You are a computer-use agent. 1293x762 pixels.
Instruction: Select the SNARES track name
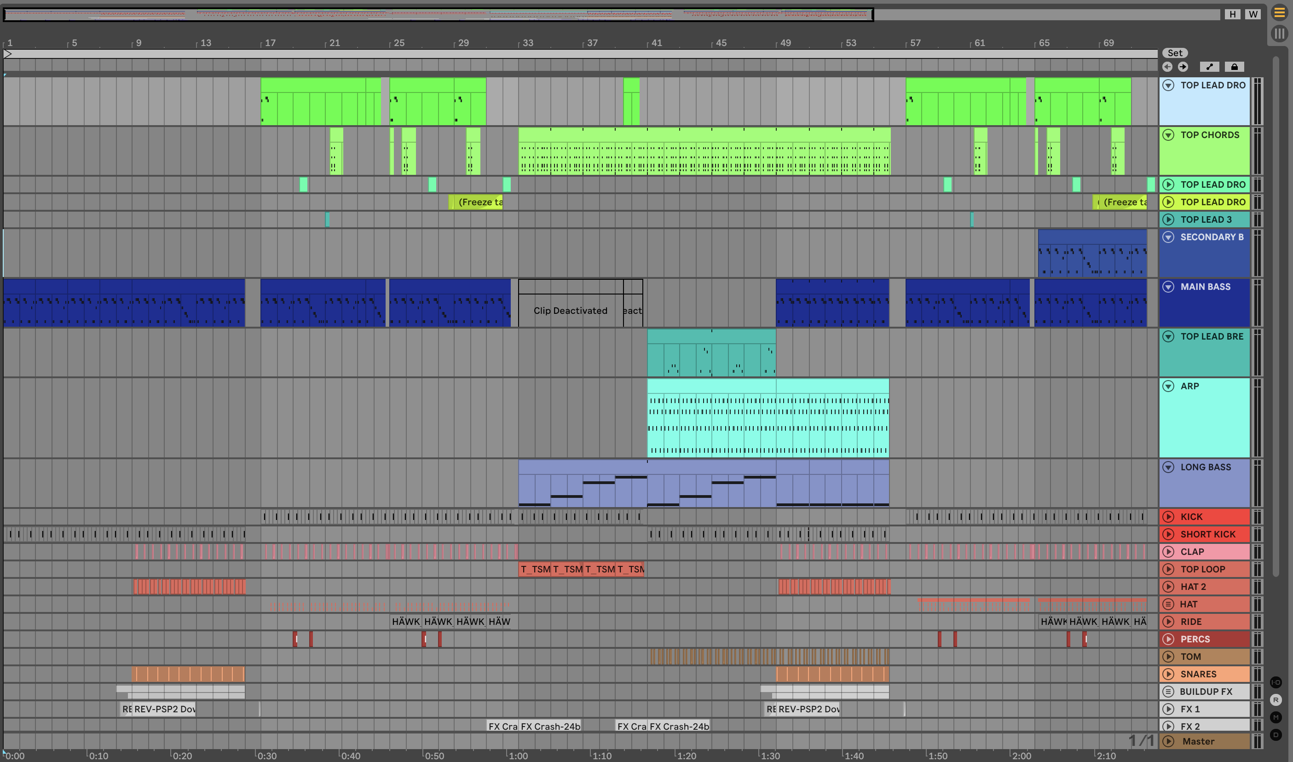1198,674
